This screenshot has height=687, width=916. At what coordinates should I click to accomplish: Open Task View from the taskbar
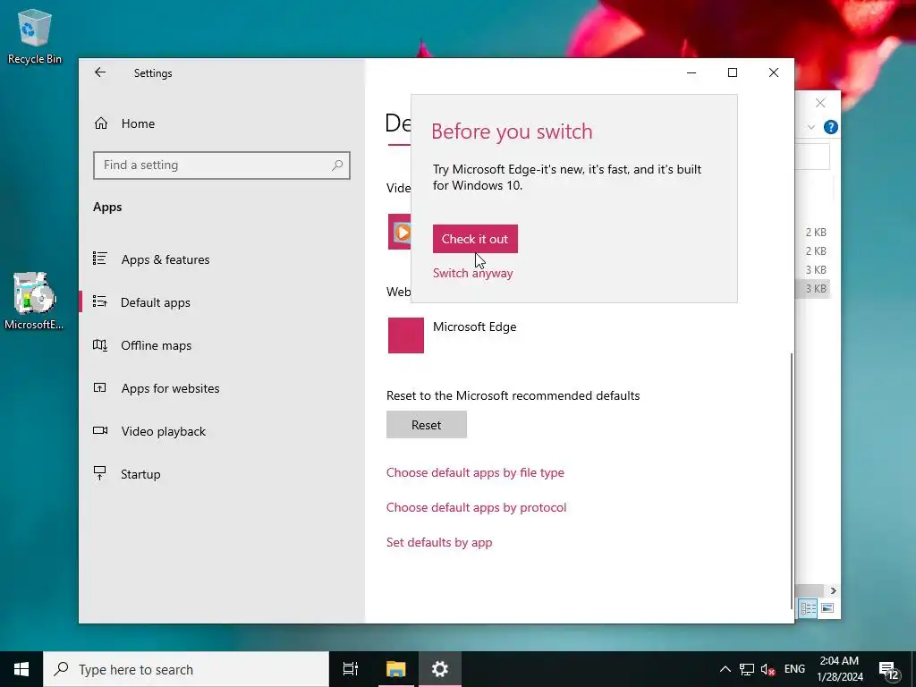tap(351, 669)
